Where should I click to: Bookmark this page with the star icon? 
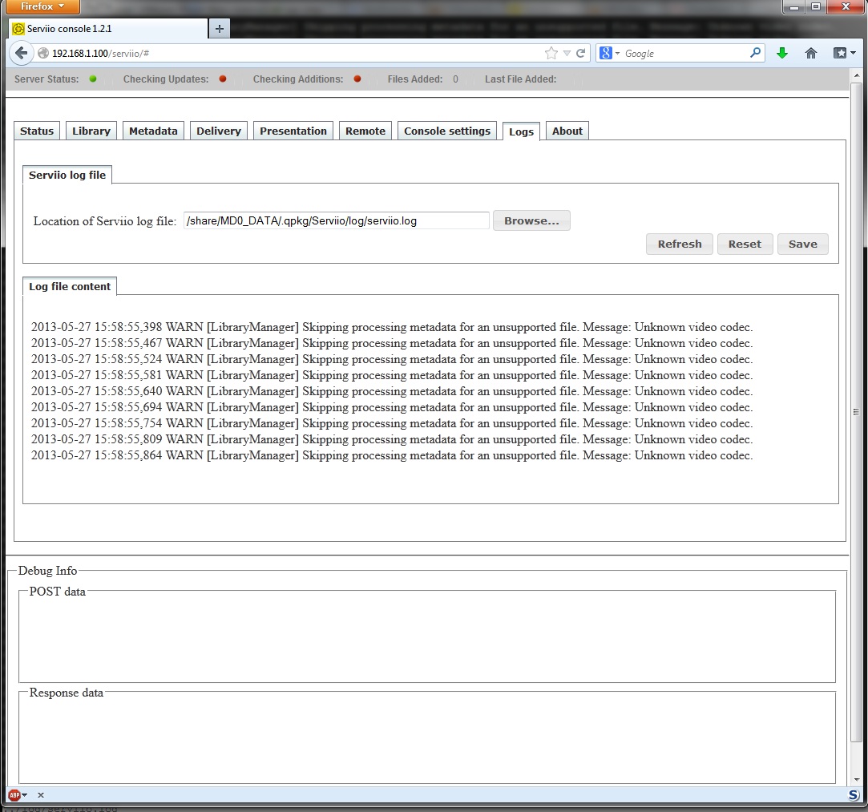pos(551,53)
